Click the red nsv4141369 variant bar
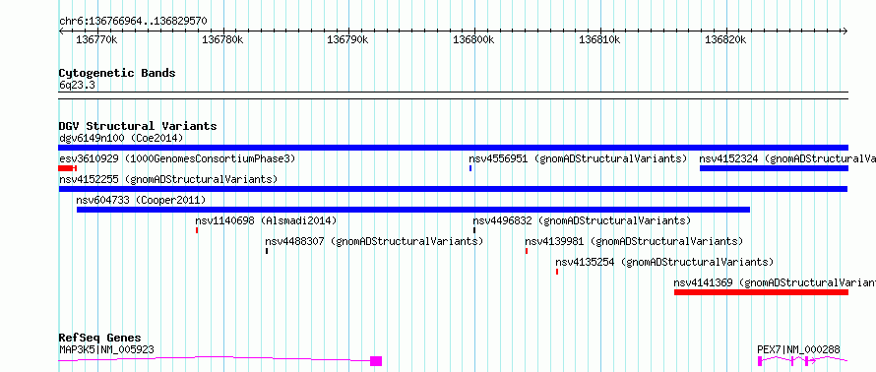The image size is (876, 372). (761, 292)
